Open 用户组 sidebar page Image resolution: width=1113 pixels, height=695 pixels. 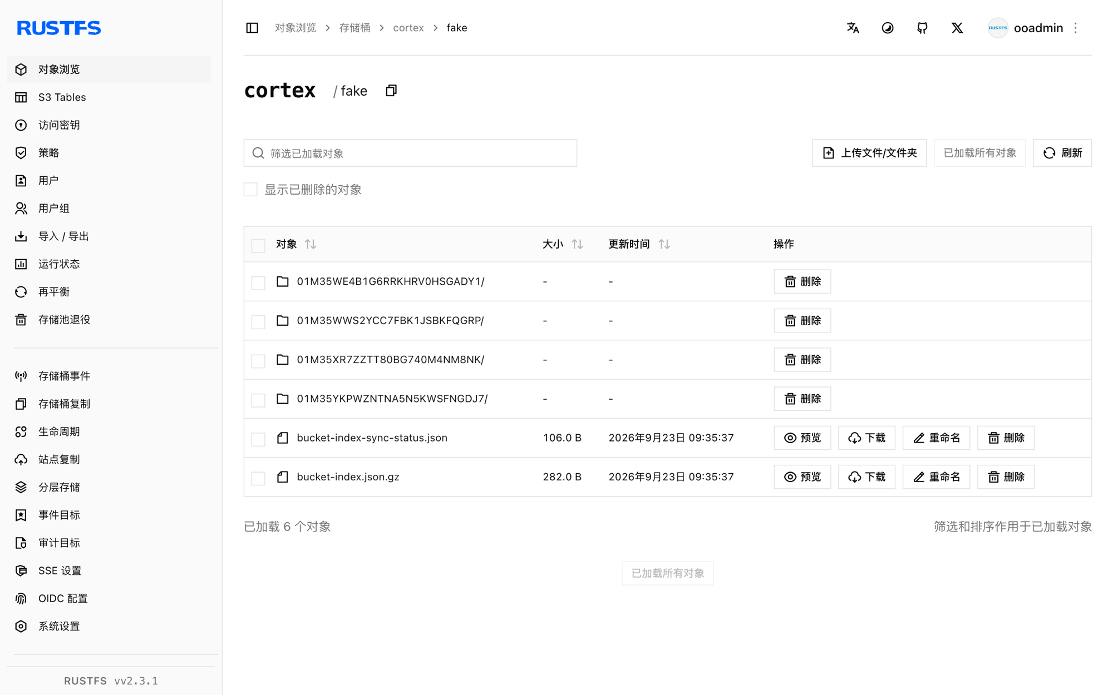(109, 209)
